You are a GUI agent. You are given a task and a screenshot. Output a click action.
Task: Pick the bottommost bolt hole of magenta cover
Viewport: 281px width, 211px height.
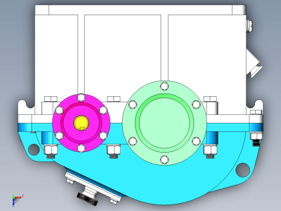pyautogui.click(x=81, y=148)
